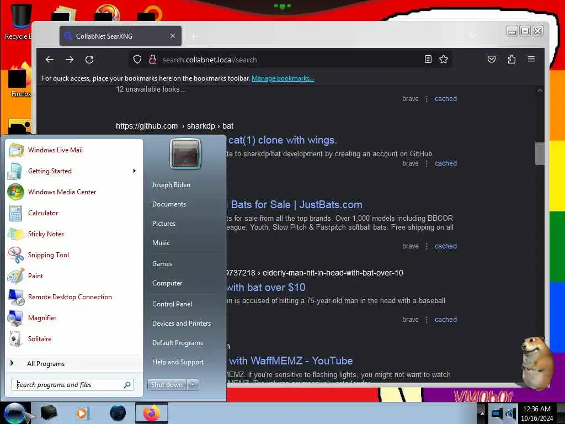Open the media player taskbar icon
The height and width of the screenshot is (424, 565).
coord(82,413)
